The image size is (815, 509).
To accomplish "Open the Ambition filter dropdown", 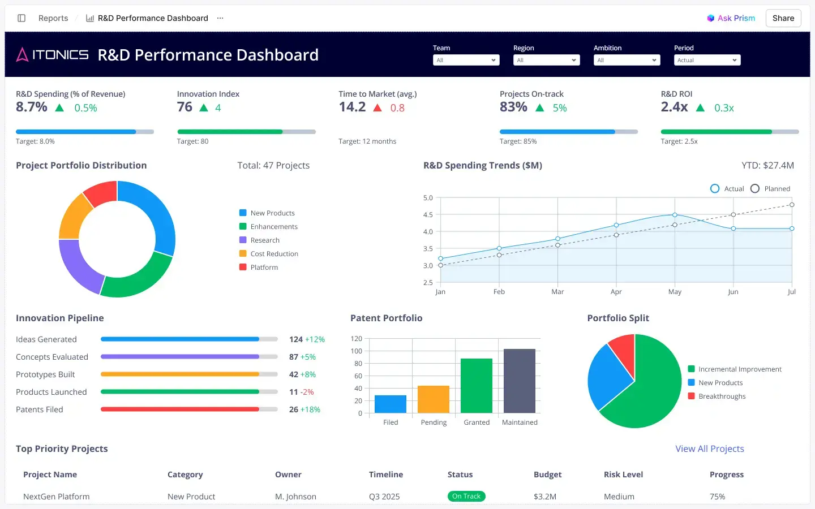I will [x=627, y=60].
